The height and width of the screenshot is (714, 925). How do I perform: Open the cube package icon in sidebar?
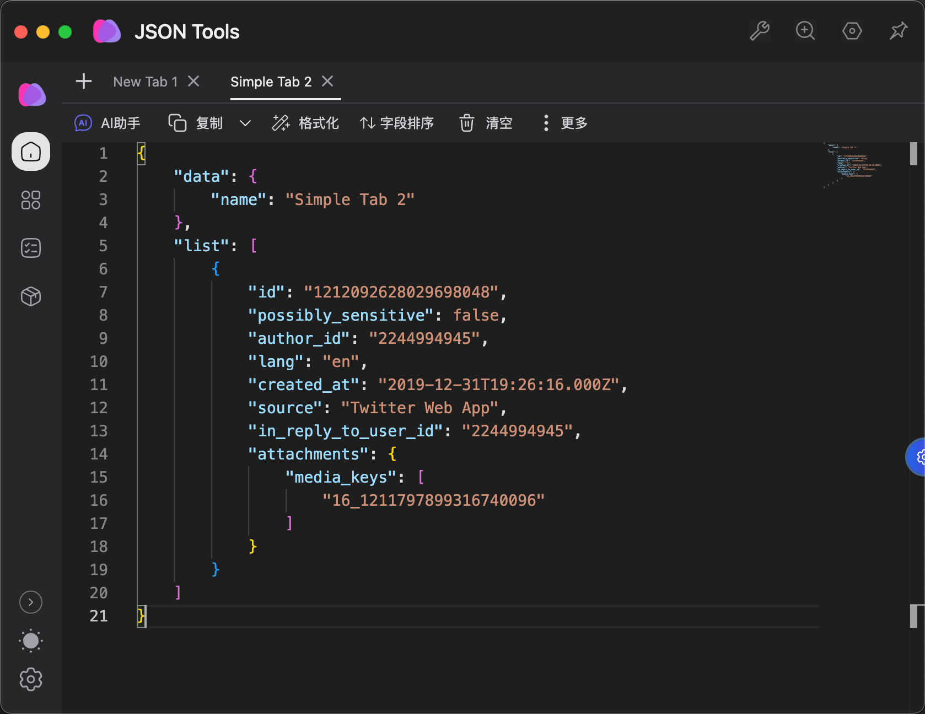(31, 296)
